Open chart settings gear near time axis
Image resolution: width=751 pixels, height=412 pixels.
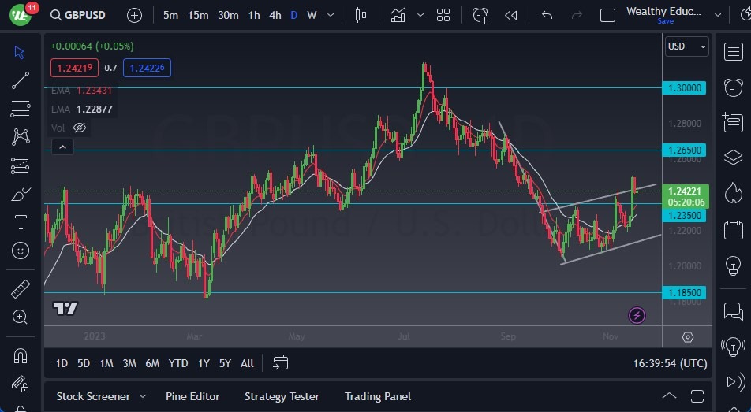[x=688, y=337]
